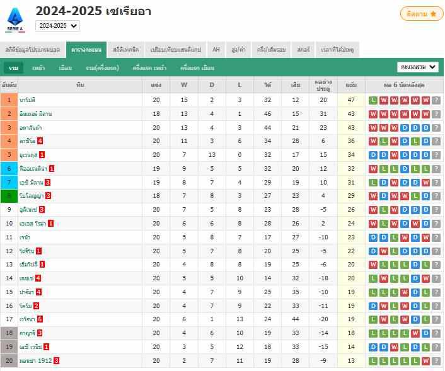Click the green rank 8 position swatch
The width and height of the screenshot is (445, 371).
pos(9,196)
